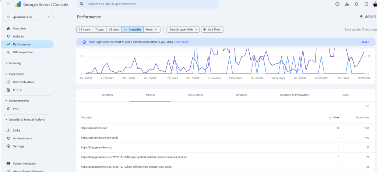Click the 462 impressions value
Screen dimensions: 377x172
click(367, 138)
